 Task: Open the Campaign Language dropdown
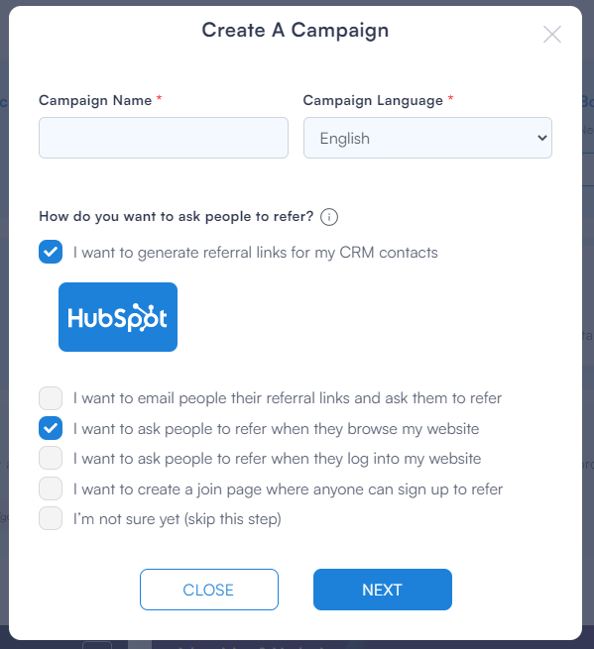click(x=427, y=138)
